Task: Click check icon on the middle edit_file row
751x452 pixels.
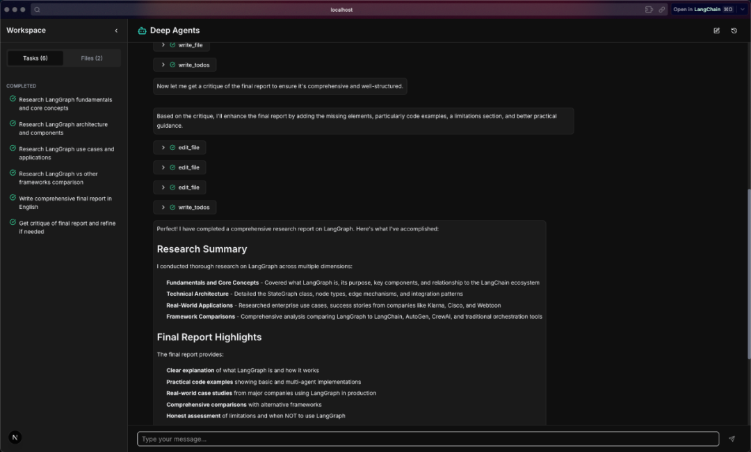Action: [172, 167]
